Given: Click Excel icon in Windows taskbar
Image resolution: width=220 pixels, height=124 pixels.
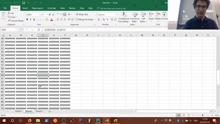Looking at the screenshot, I should click(x=107, y=121).
